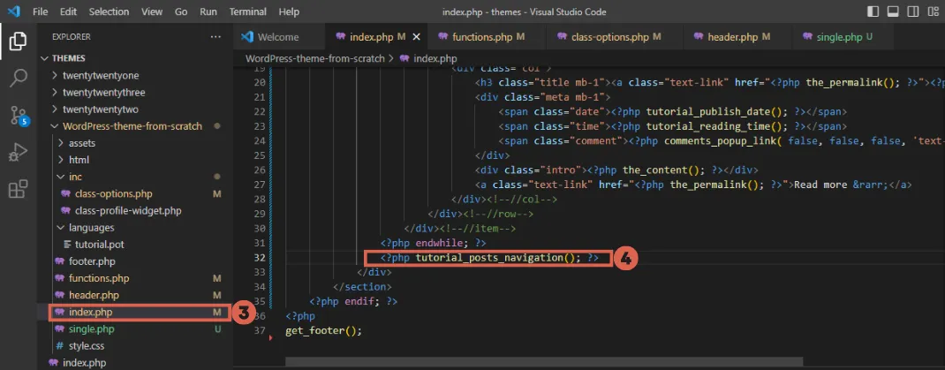Switch to the class-options.php editor tab
The image size is (945, 370).
(x=615, y=37)
